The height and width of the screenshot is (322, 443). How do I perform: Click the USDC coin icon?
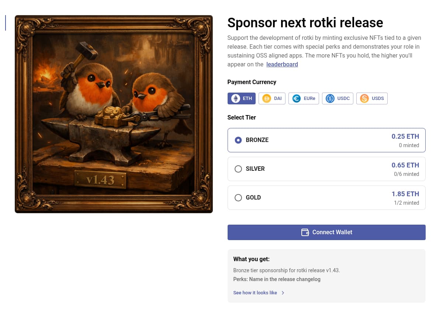[330, 98]
